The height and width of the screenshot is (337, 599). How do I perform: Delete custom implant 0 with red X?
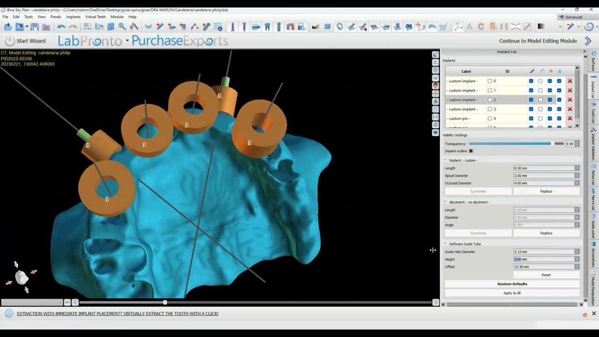click(x=570, y=81)
